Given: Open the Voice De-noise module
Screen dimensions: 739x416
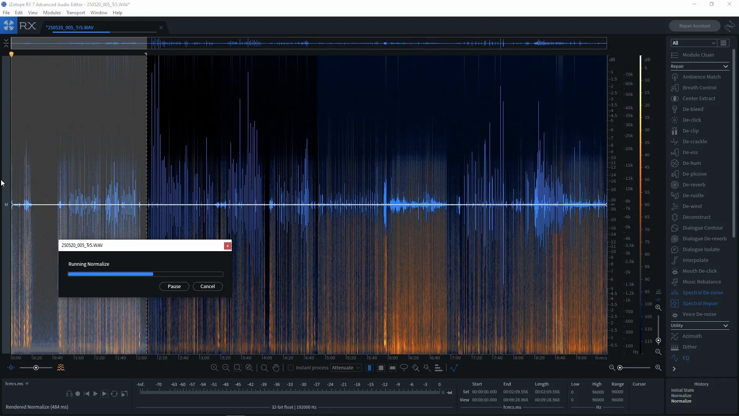Looking at the screenshot, I should tap(700, 314).
